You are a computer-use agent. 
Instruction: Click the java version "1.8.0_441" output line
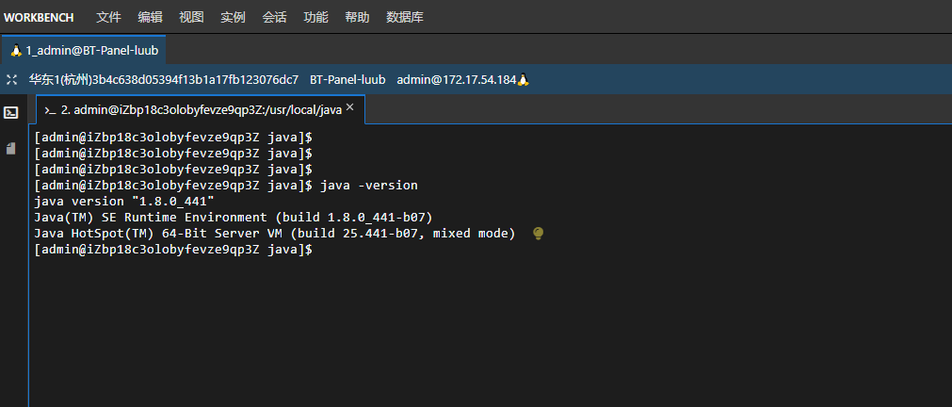pos(124,201)
